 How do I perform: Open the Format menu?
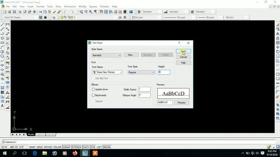tap(40, 7)
